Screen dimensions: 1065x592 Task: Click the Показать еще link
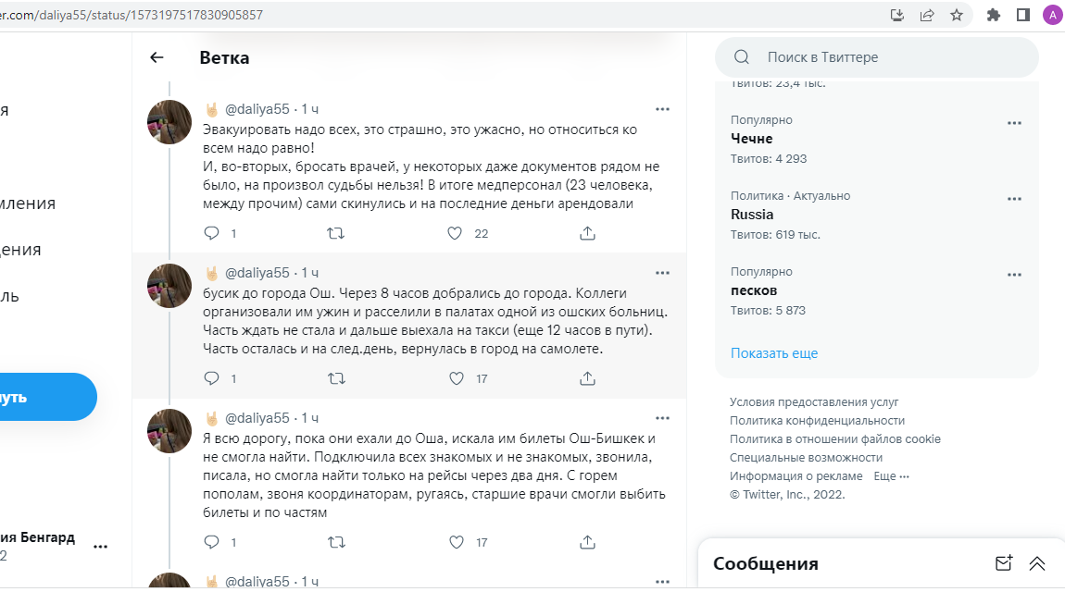[774, 353]
